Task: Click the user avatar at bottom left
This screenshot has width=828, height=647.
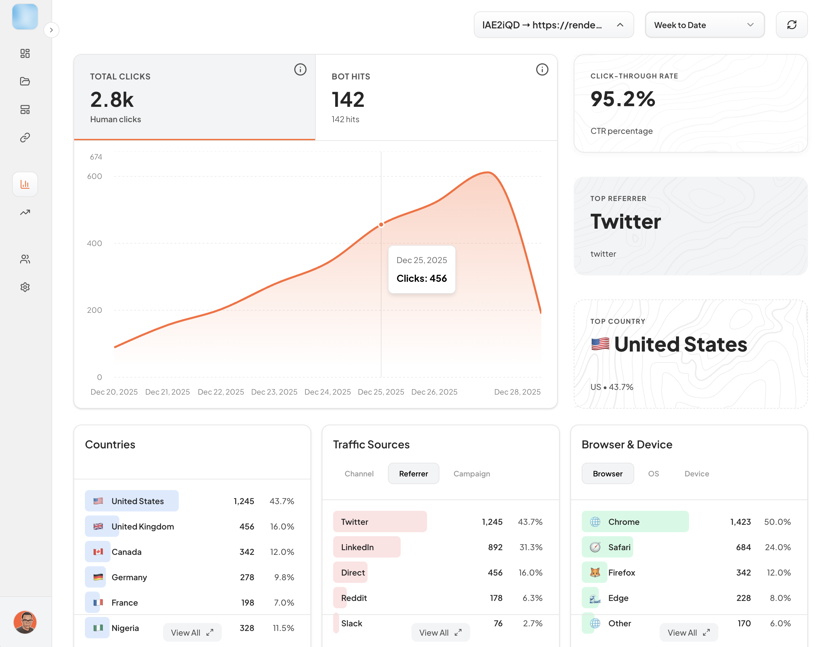Action: tap(25, 622)
